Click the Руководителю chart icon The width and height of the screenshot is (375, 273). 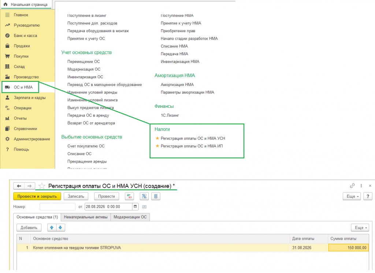(7, 25)
